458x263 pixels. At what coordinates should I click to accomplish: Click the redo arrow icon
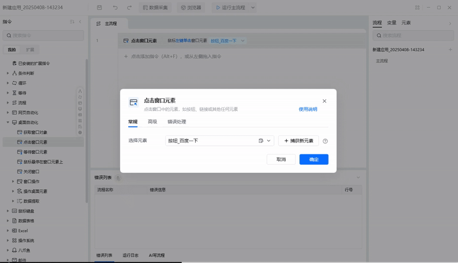click(x=129, y=7)
